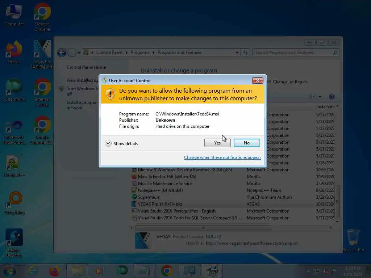Click Refresh button beside address bar
The width and height of the screenshot is (371, 278).
246,52
